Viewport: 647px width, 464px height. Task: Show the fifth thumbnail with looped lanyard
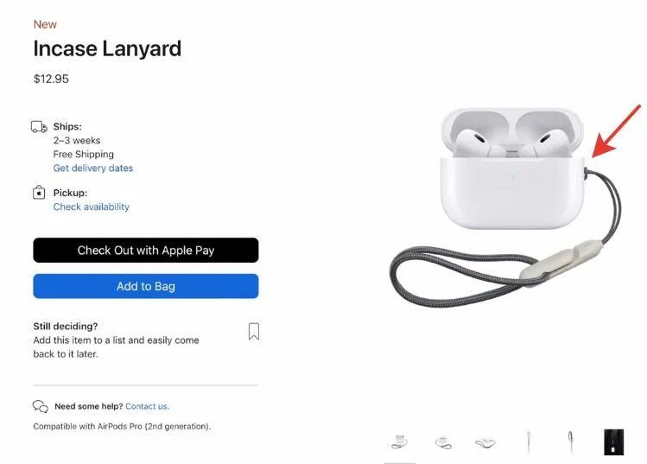(x=571, y=442)
